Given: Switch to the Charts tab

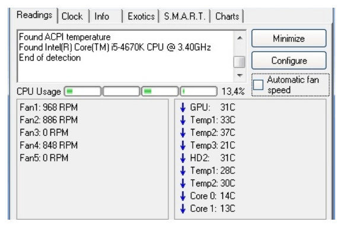Looking at the screenshot, I should click(227, 16).
